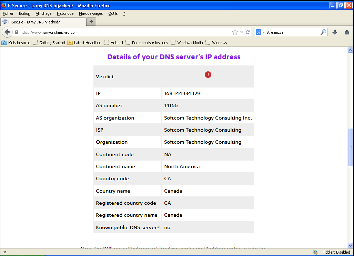Open the Édition menu

coord(24,13)
